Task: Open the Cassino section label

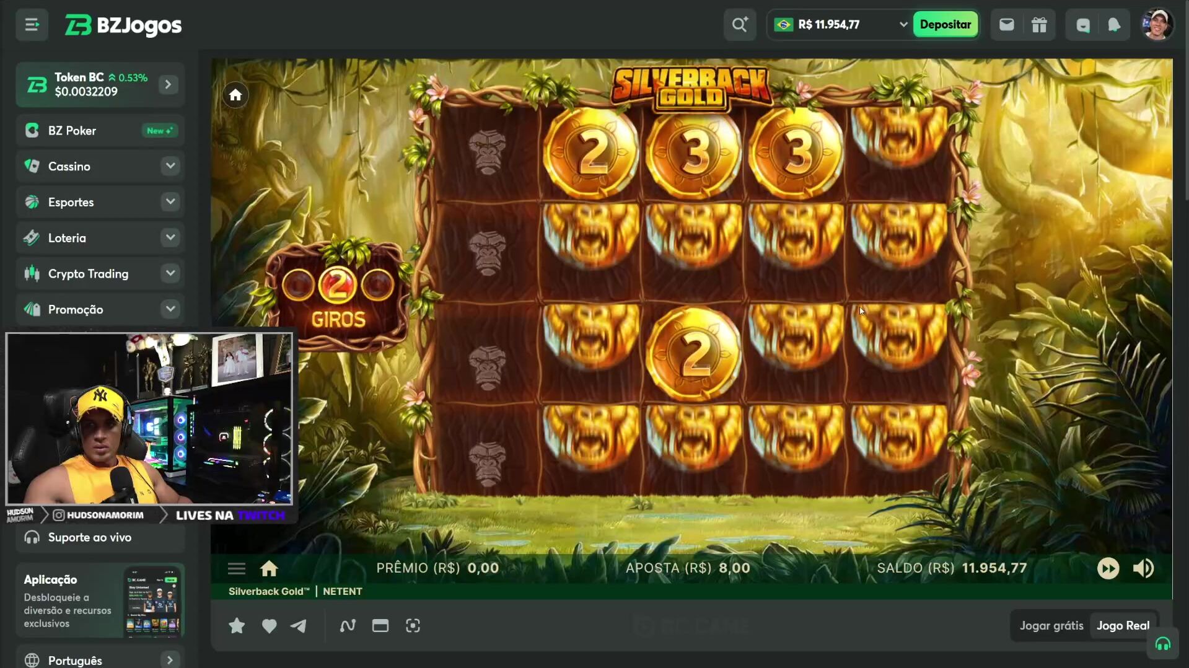Action: pos(69,167)
